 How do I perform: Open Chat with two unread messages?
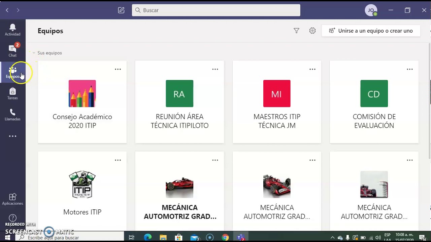[x=12, y=50]
